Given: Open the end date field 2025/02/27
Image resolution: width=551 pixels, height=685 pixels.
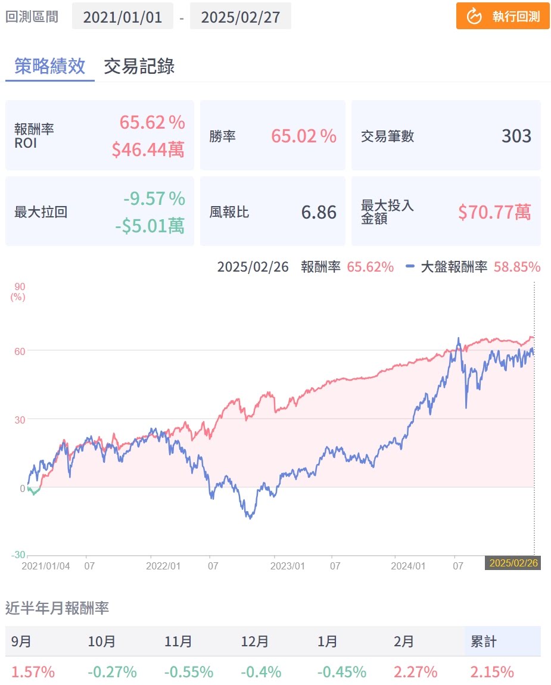Looking at the screenshot, I should coord(240,16).
